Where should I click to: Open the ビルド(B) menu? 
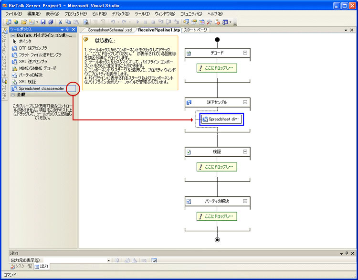tap(100, 14)
